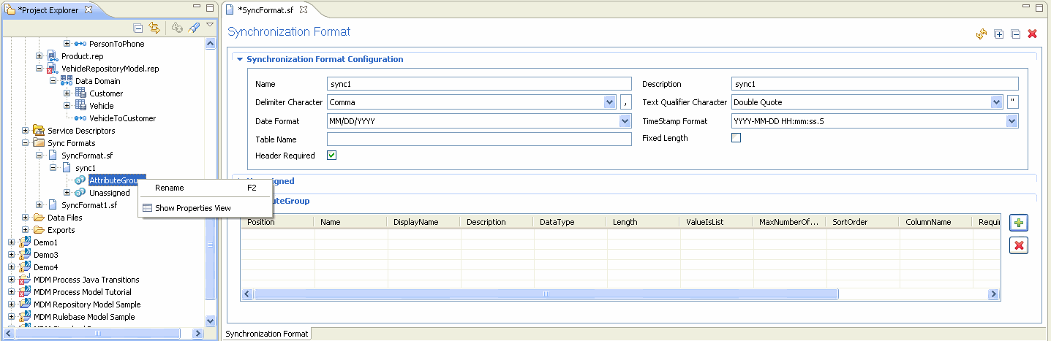Open Delimiter Character dropdown

(610, 102)
